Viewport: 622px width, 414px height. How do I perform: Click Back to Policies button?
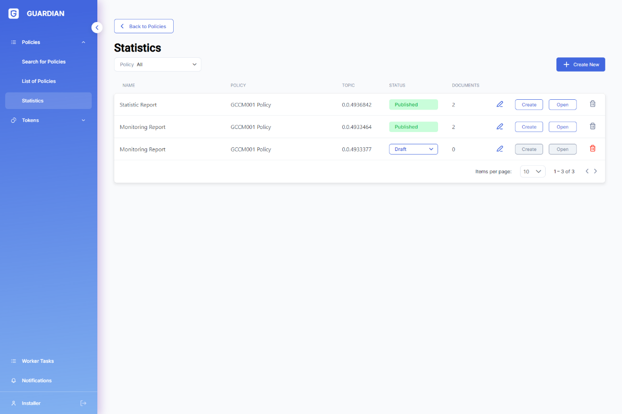pyautogui.click(x=143, y=26)
